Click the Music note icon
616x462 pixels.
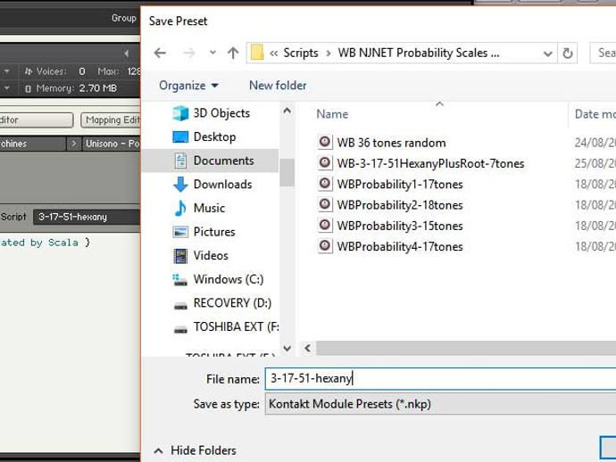click(180, 208)
